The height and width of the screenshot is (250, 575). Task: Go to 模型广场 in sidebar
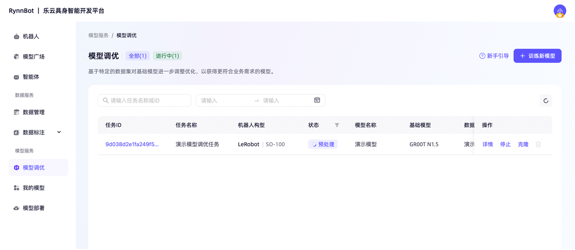point(38,57)
